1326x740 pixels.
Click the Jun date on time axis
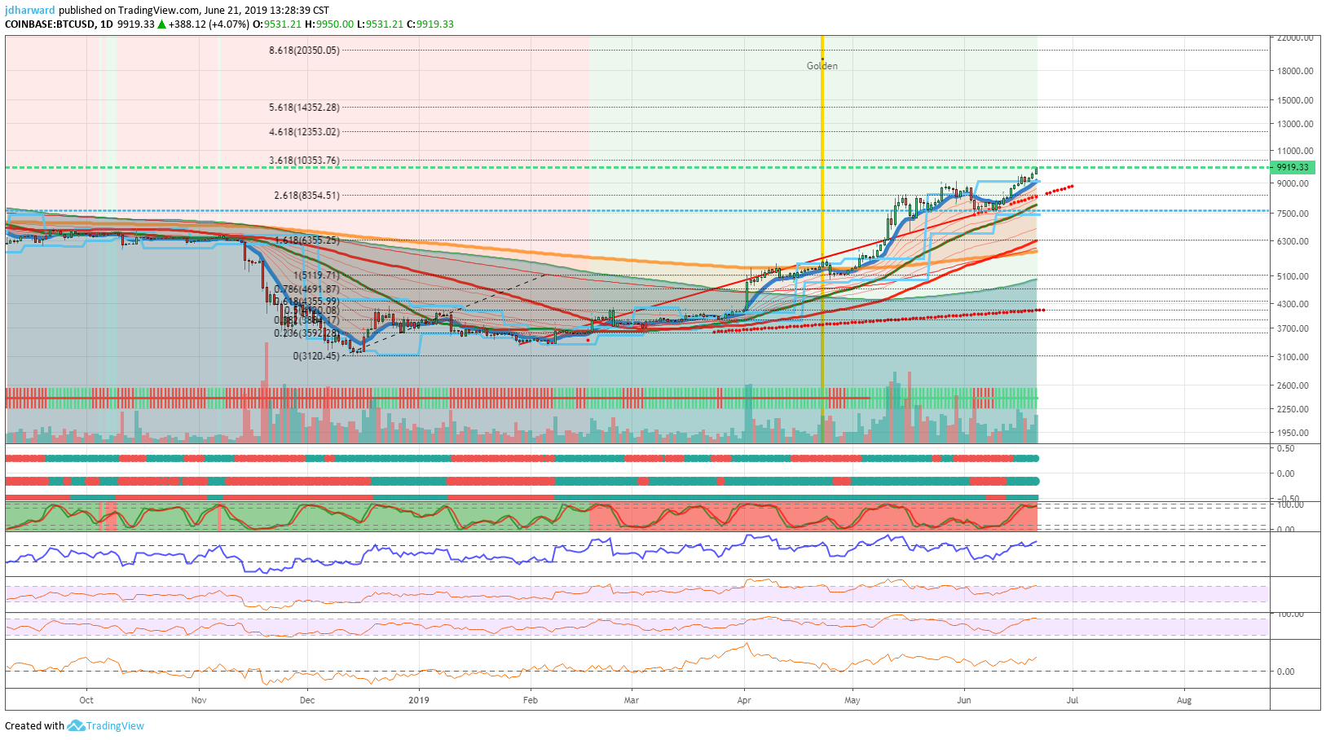pos(964,700)
